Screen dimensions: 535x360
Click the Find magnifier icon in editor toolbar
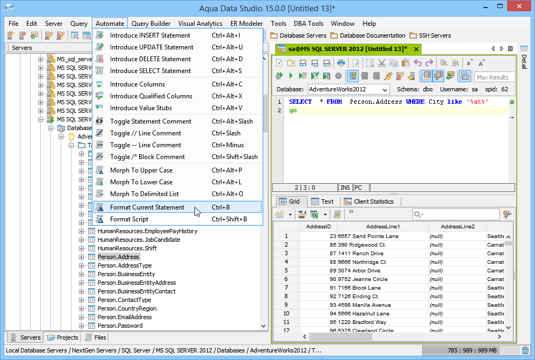(444, 63)
